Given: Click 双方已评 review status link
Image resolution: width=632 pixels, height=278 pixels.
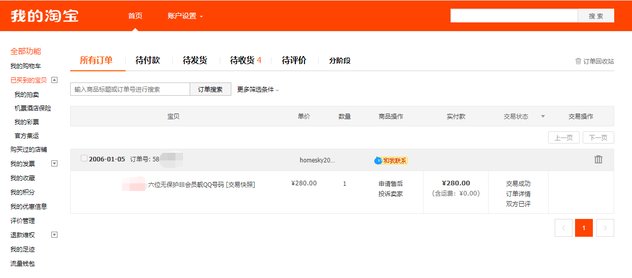Looking at the screenshot, I should (x=518, y=204).
